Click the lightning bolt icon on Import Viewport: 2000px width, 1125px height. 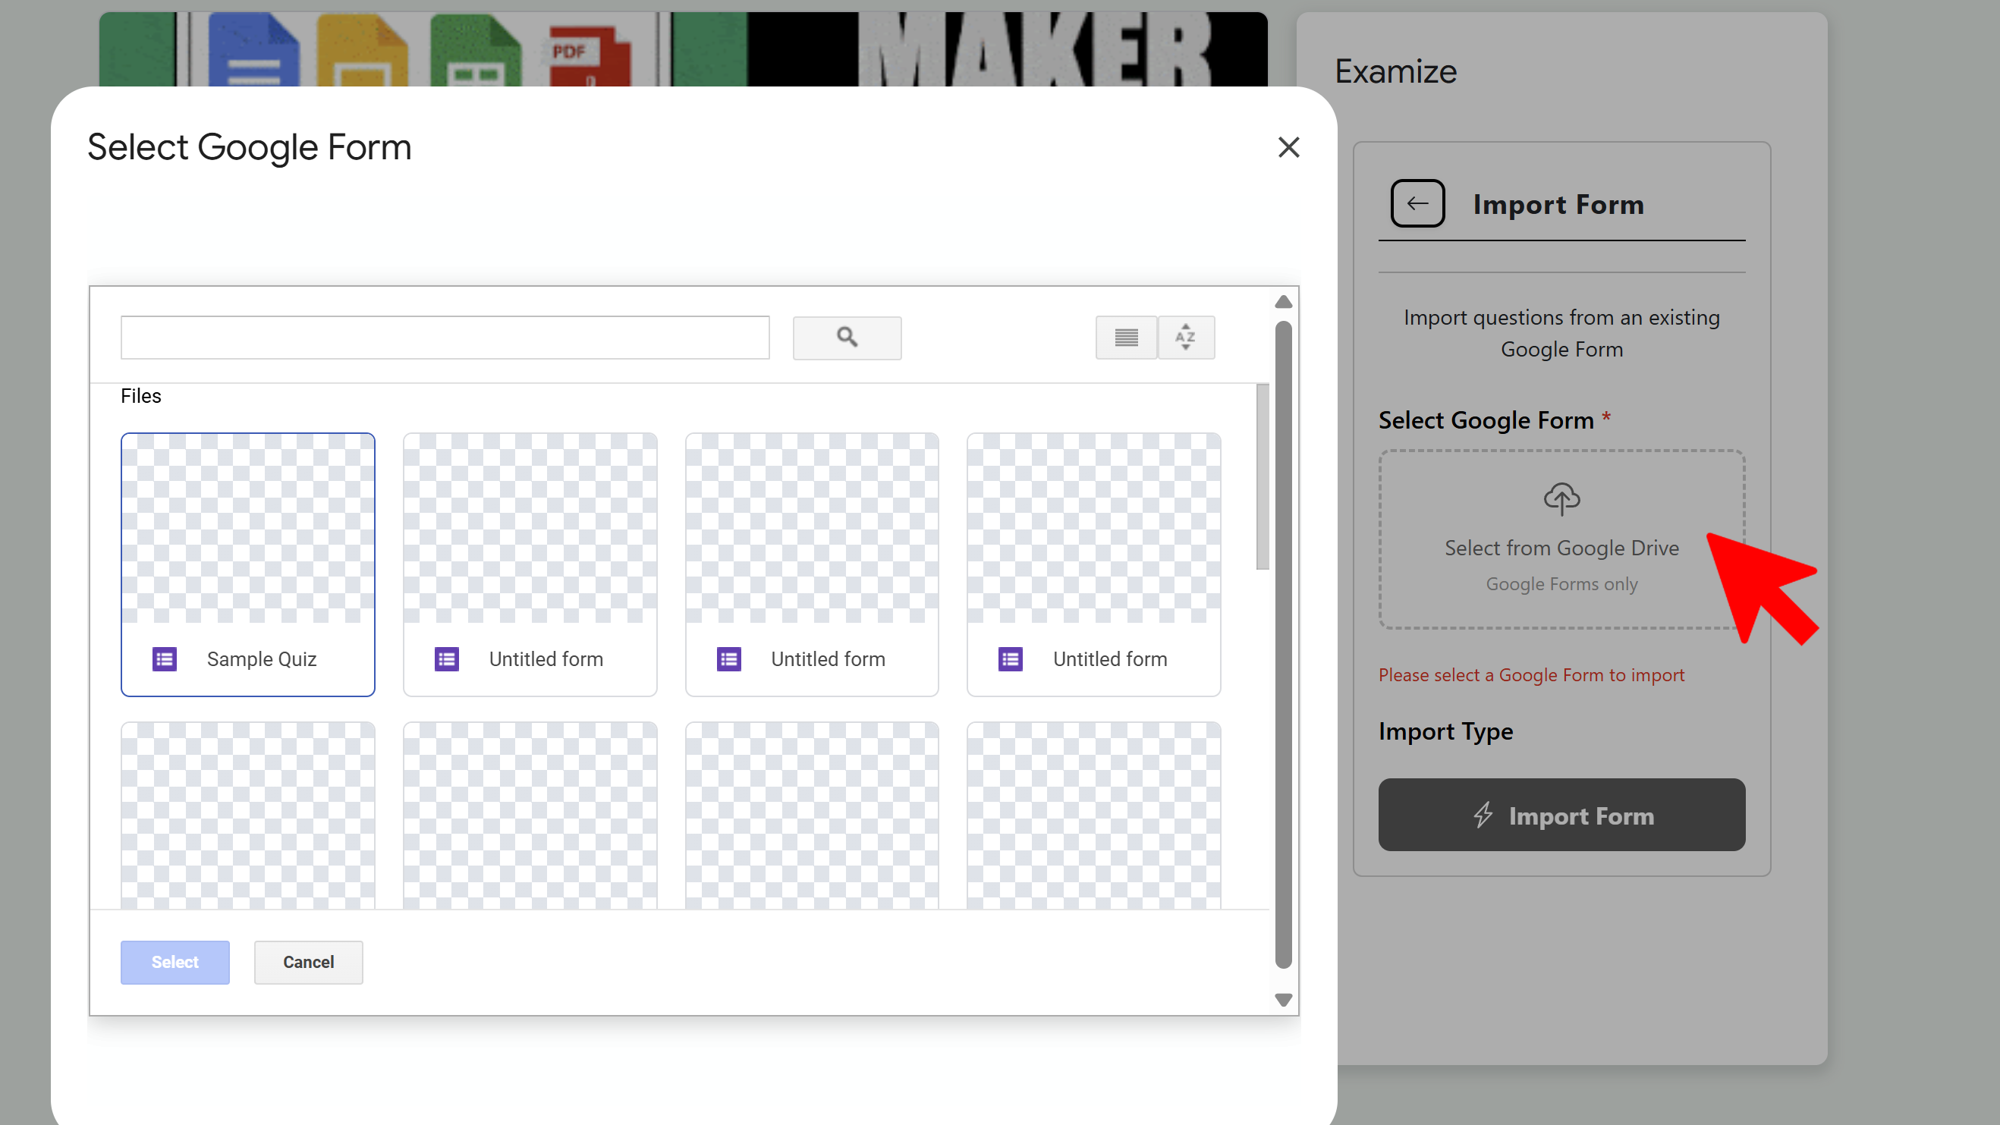tap(1483, 815)
